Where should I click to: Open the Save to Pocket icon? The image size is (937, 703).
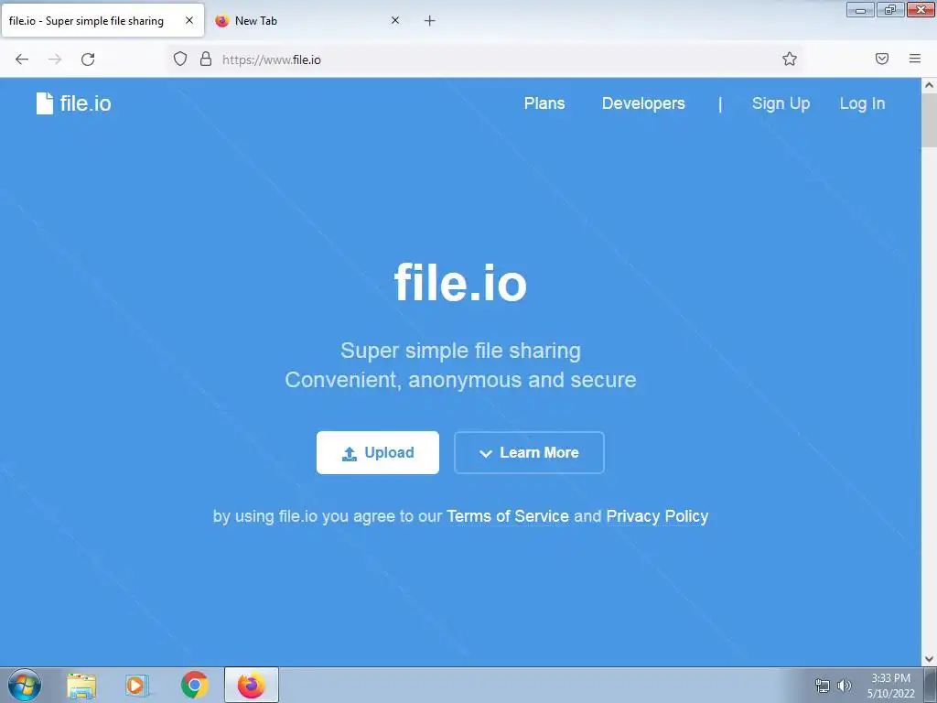click(x=882, y=59)
